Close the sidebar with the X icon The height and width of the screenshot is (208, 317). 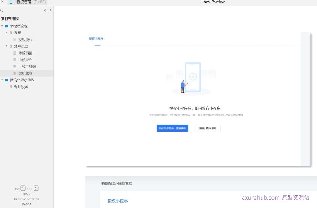2,2
